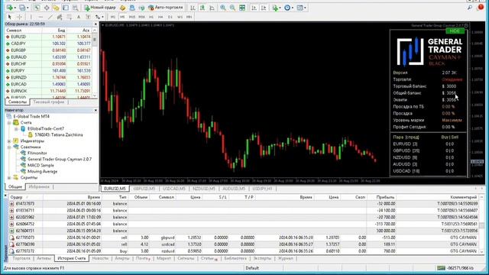The image size is (489, 275).
Task: Select the Horizontal Line drawing tool
Action: click(40, 17)
